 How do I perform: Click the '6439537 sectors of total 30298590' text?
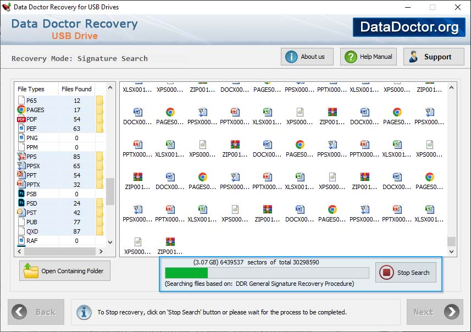[x=269, y=262]
